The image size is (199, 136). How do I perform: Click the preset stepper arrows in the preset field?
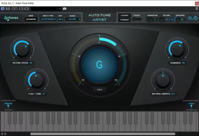[57, 9]
